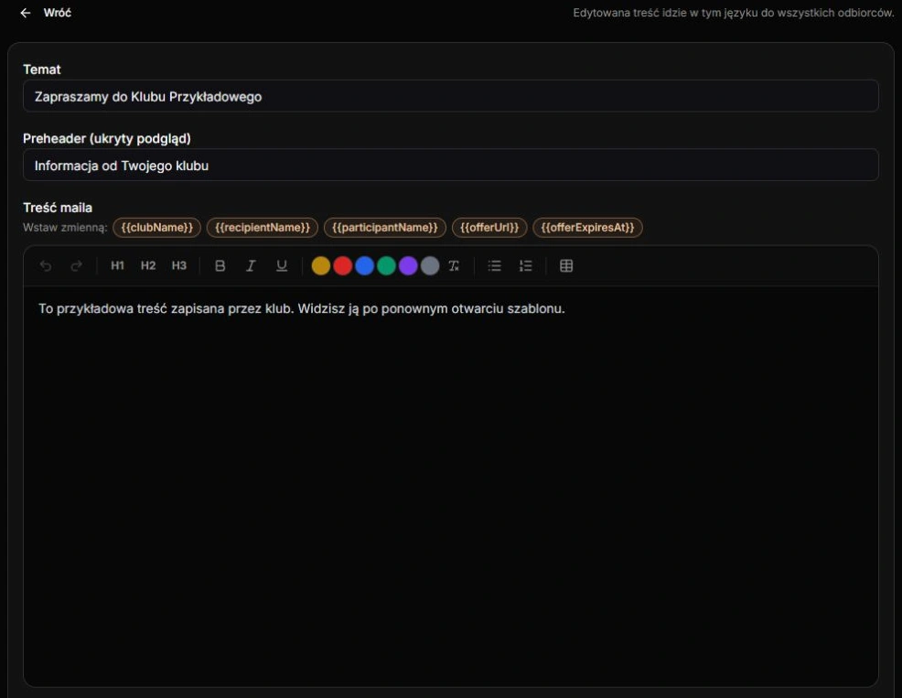Click the back arrow icon
The image size is (902, 698).
(26, 13)
